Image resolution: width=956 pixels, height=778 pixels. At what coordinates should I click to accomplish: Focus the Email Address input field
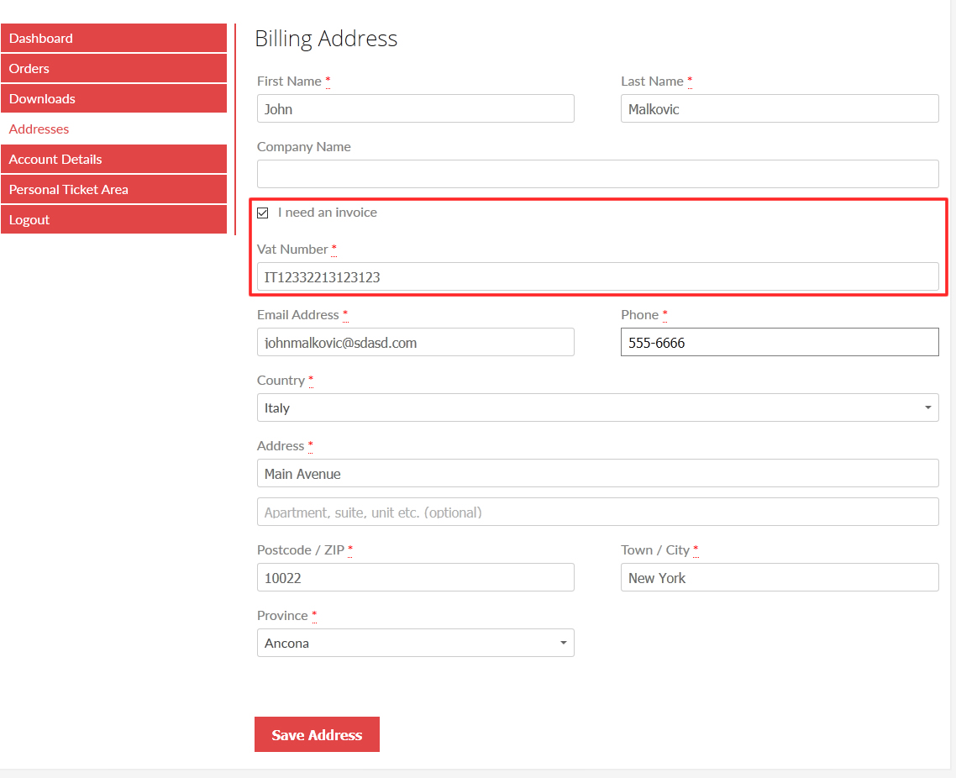[x=415, y=342]
